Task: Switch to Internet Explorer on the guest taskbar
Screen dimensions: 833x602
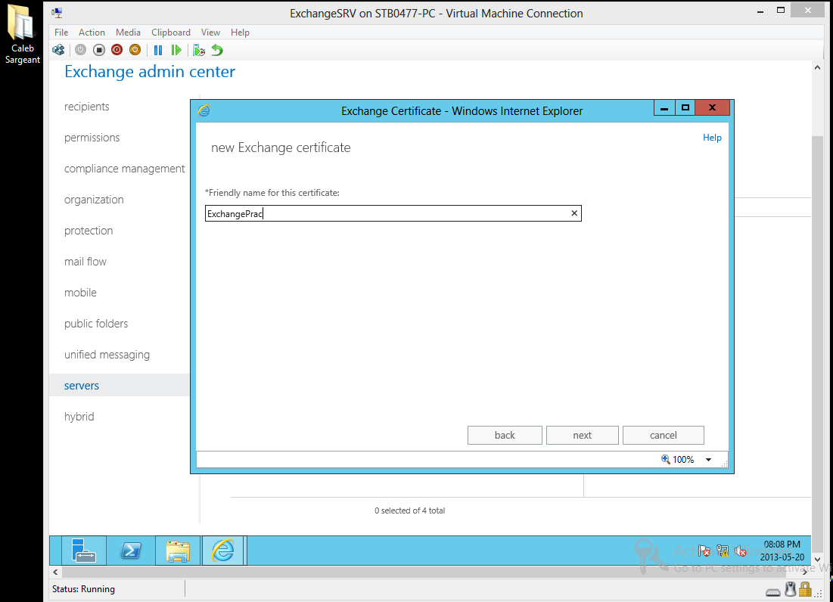Action: click(223, 550)
